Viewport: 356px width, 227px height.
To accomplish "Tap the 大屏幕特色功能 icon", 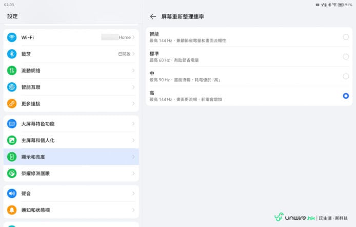I will click(x=12, y=124).
